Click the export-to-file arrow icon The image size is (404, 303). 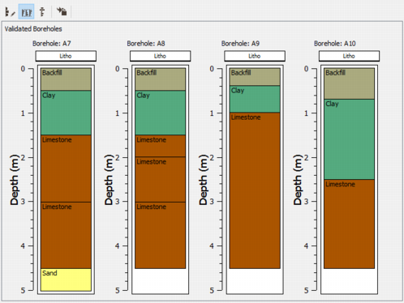tap(62, 11)
